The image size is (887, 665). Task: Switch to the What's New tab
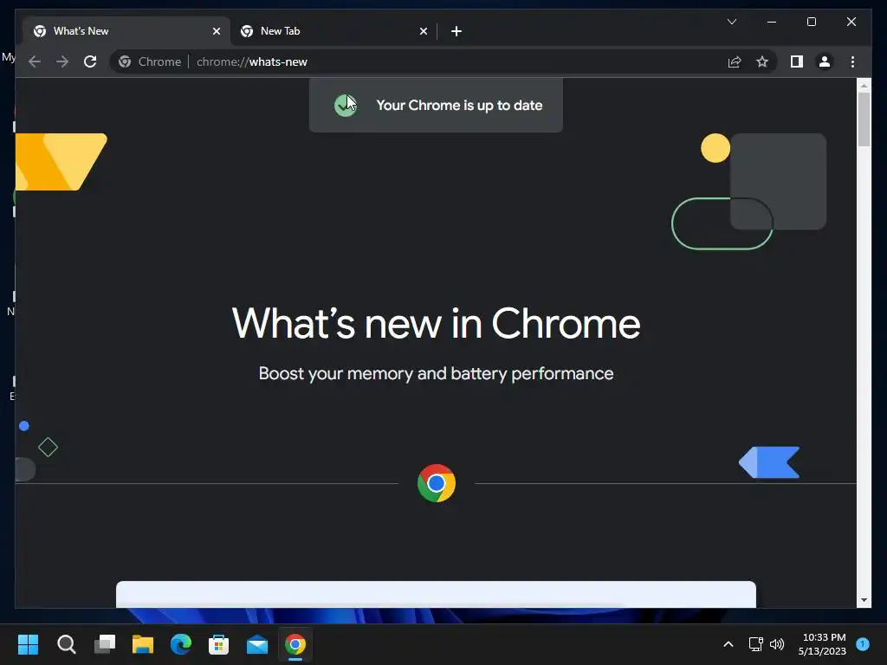point(126,31)
